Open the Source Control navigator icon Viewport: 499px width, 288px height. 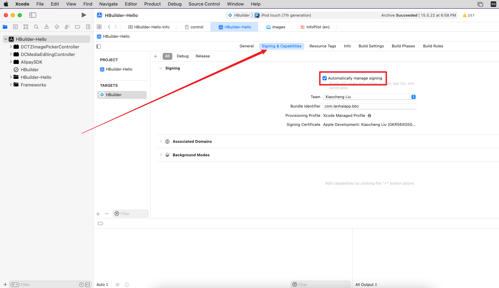tap(15, 27)
